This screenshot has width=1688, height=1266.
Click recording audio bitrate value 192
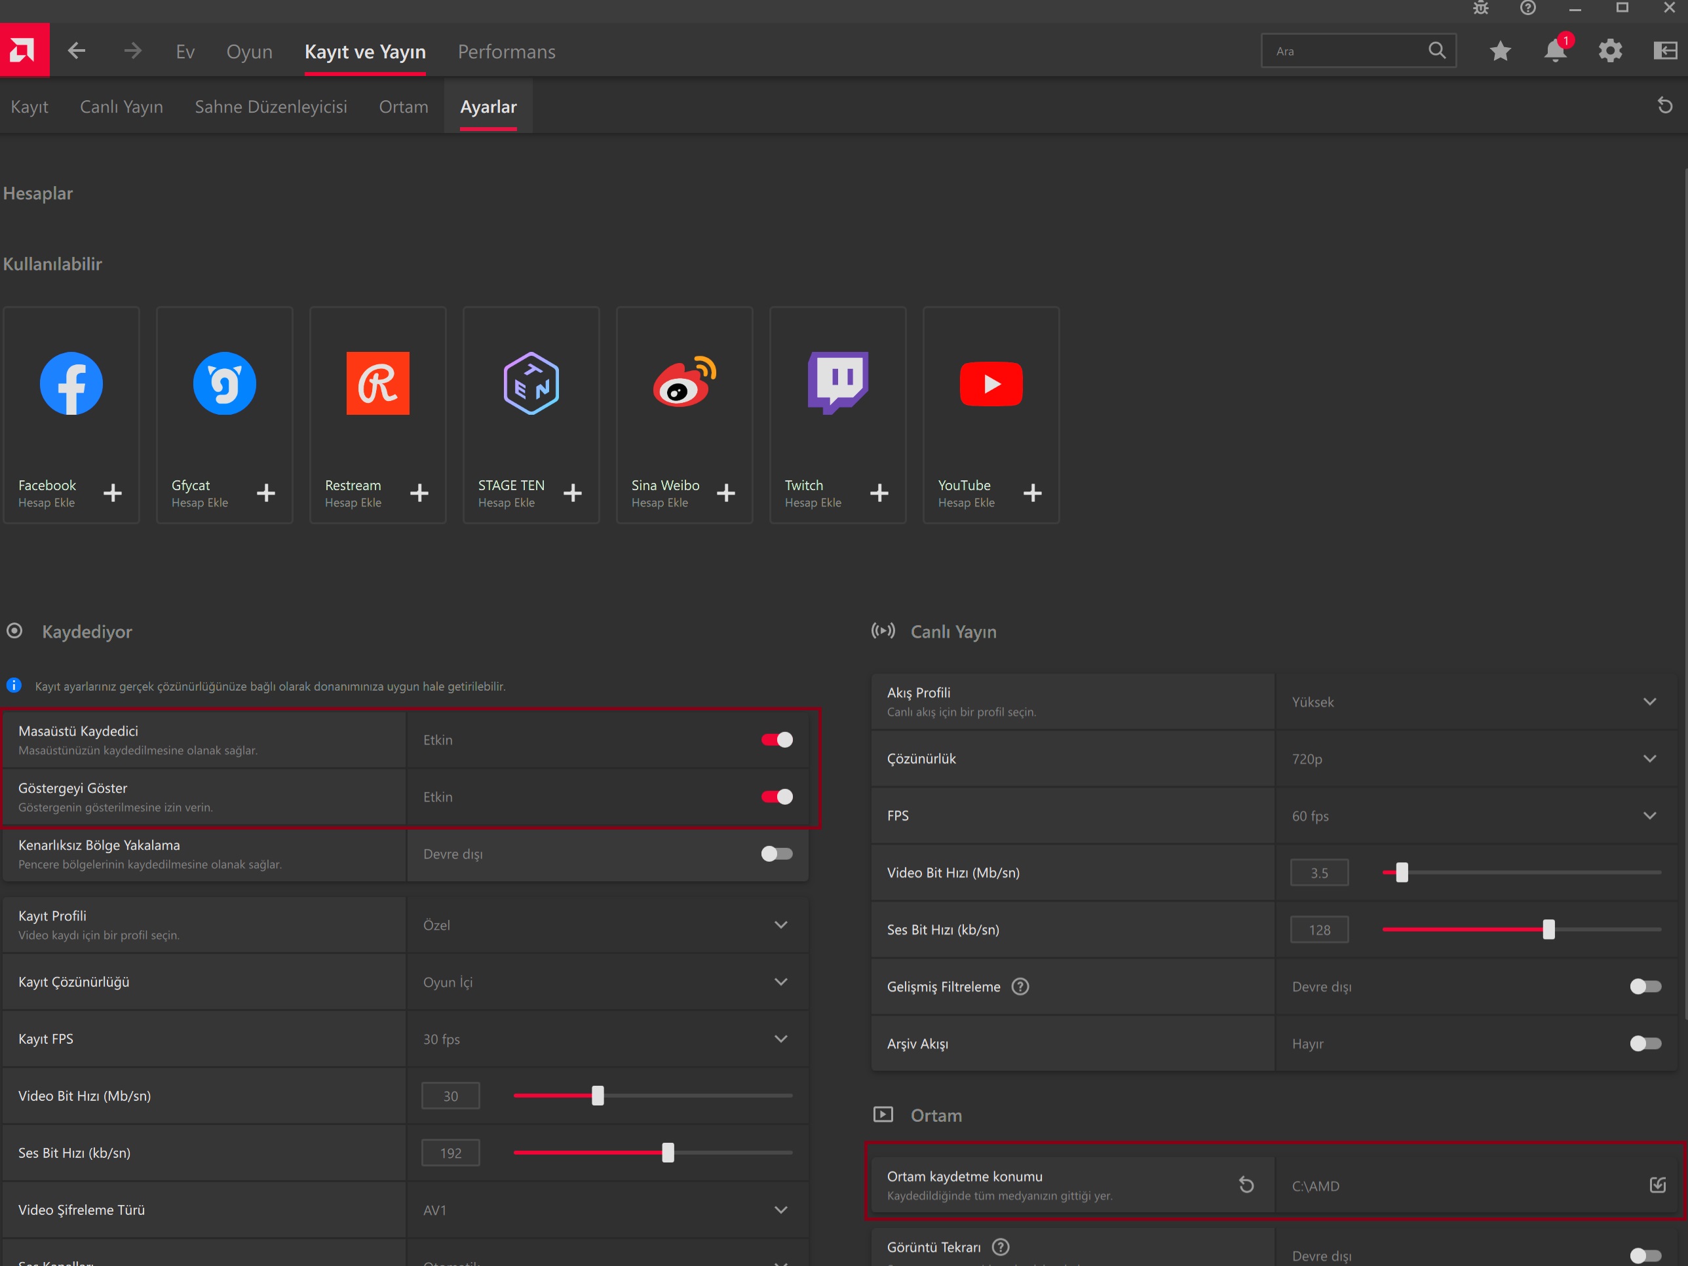click(450, 1152)
